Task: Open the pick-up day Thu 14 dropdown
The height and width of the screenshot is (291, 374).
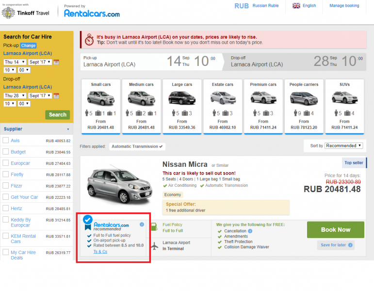Action: click(14, 62)
